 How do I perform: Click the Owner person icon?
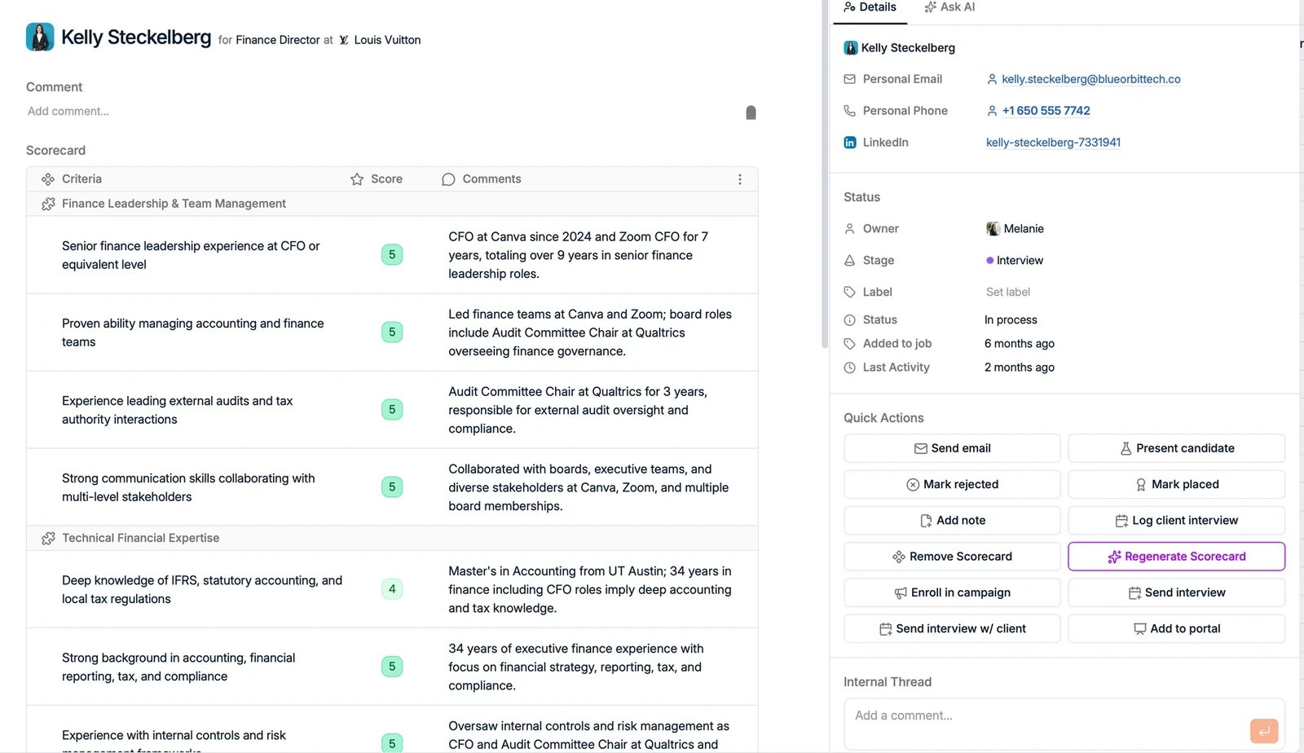pyautogui.click(x=850, y=229)
